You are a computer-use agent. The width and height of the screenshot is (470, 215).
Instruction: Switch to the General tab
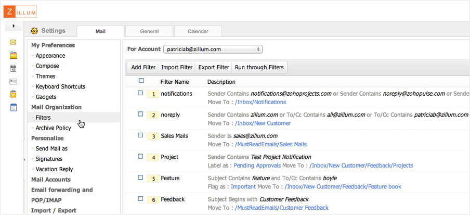[149, 31]
